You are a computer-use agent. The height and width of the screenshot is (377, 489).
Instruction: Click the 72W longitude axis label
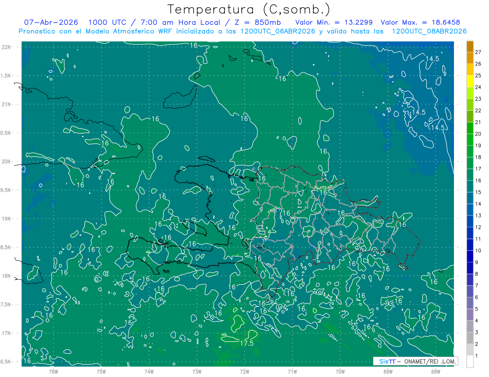tap(244, 371)
